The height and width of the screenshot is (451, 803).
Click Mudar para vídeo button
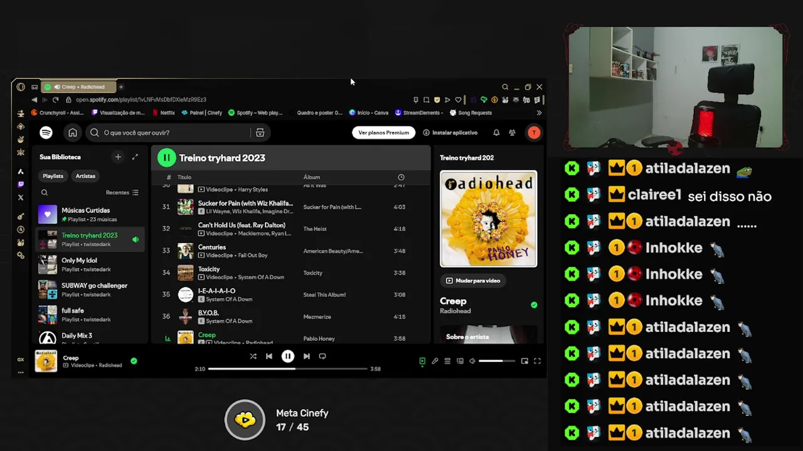click(472, 281)
